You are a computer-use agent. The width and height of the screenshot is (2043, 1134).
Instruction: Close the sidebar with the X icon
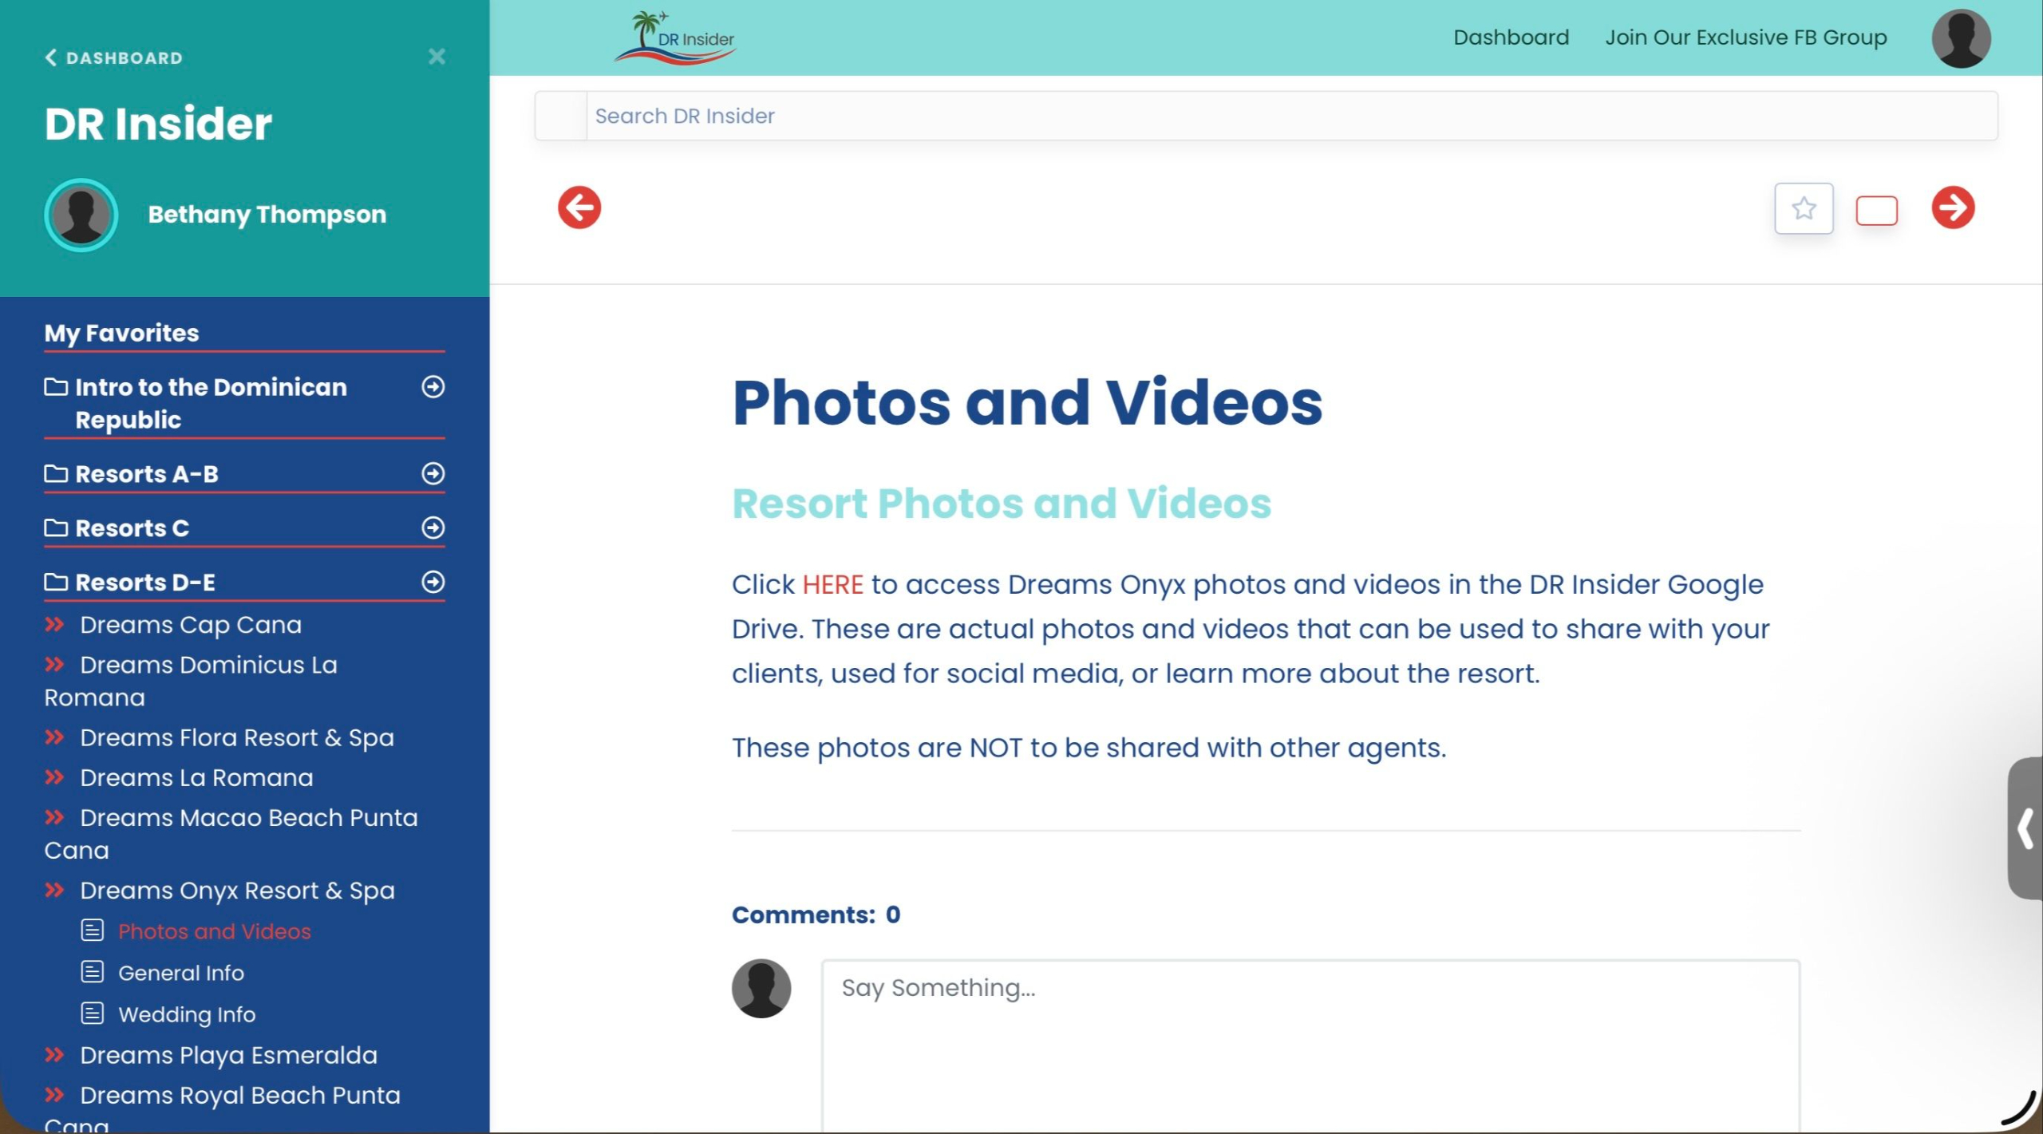[x=437, y=57]
